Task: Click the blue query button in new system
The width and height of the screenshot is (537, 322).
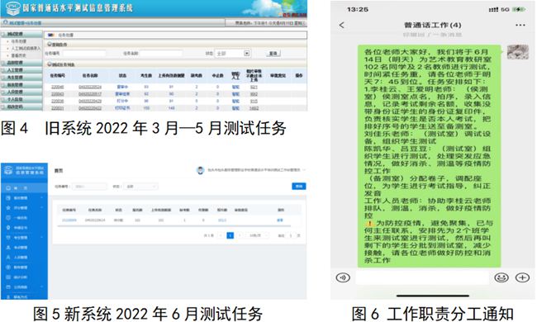Action: [x=299, y=186]
